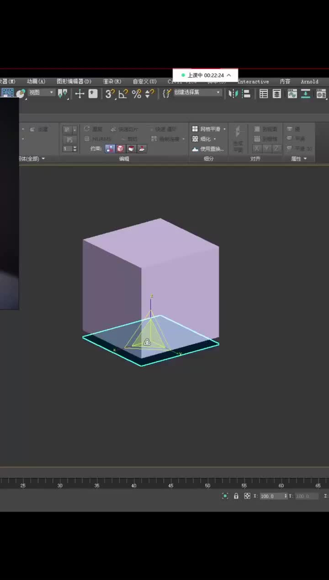The image size is (329, 580).
Task: Open the 动画(A) menu
Action: [36, 81]
